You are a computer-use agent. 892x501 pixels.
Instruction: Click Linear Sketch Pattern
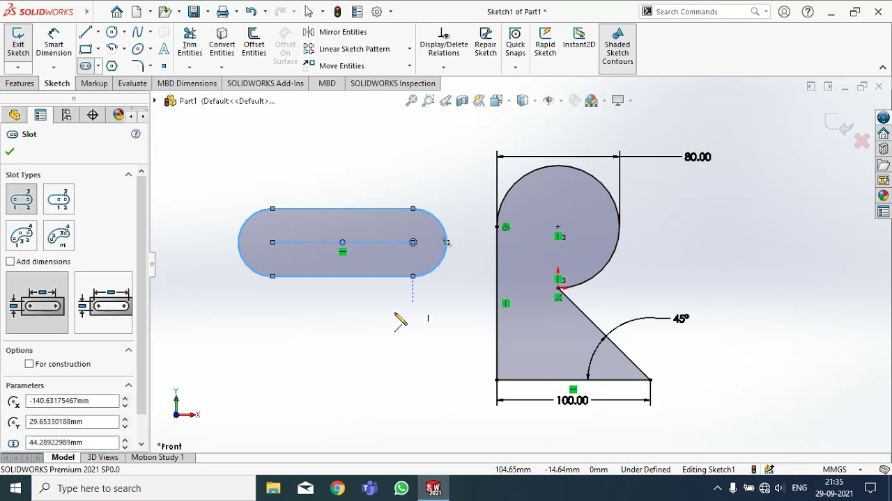347,49
